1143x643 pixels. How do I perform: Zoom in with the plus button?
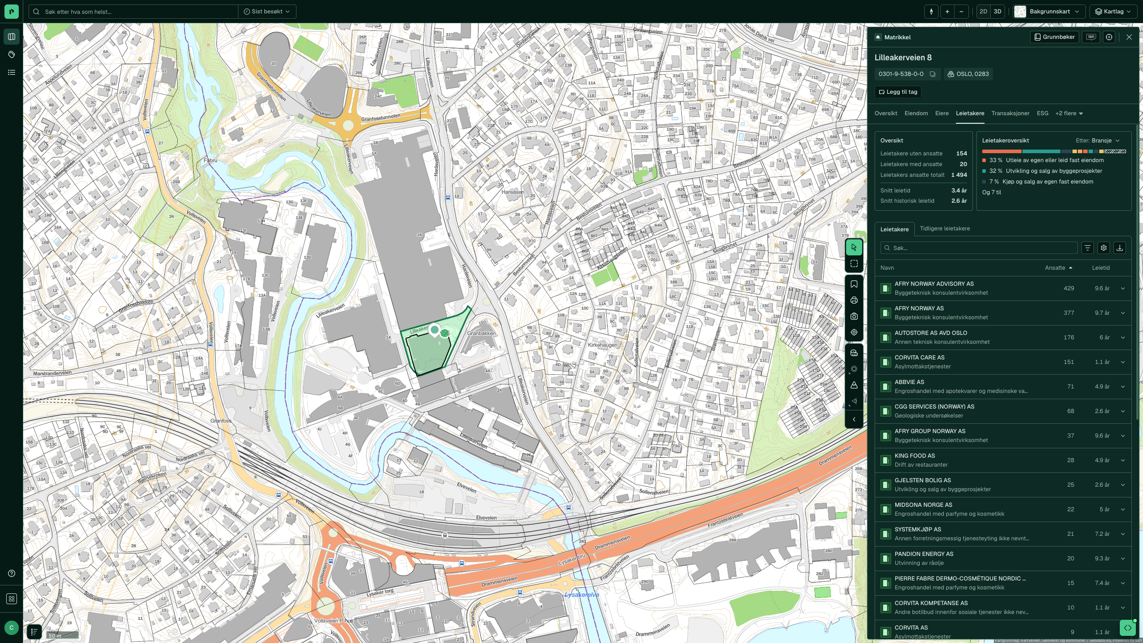point(947,12)
